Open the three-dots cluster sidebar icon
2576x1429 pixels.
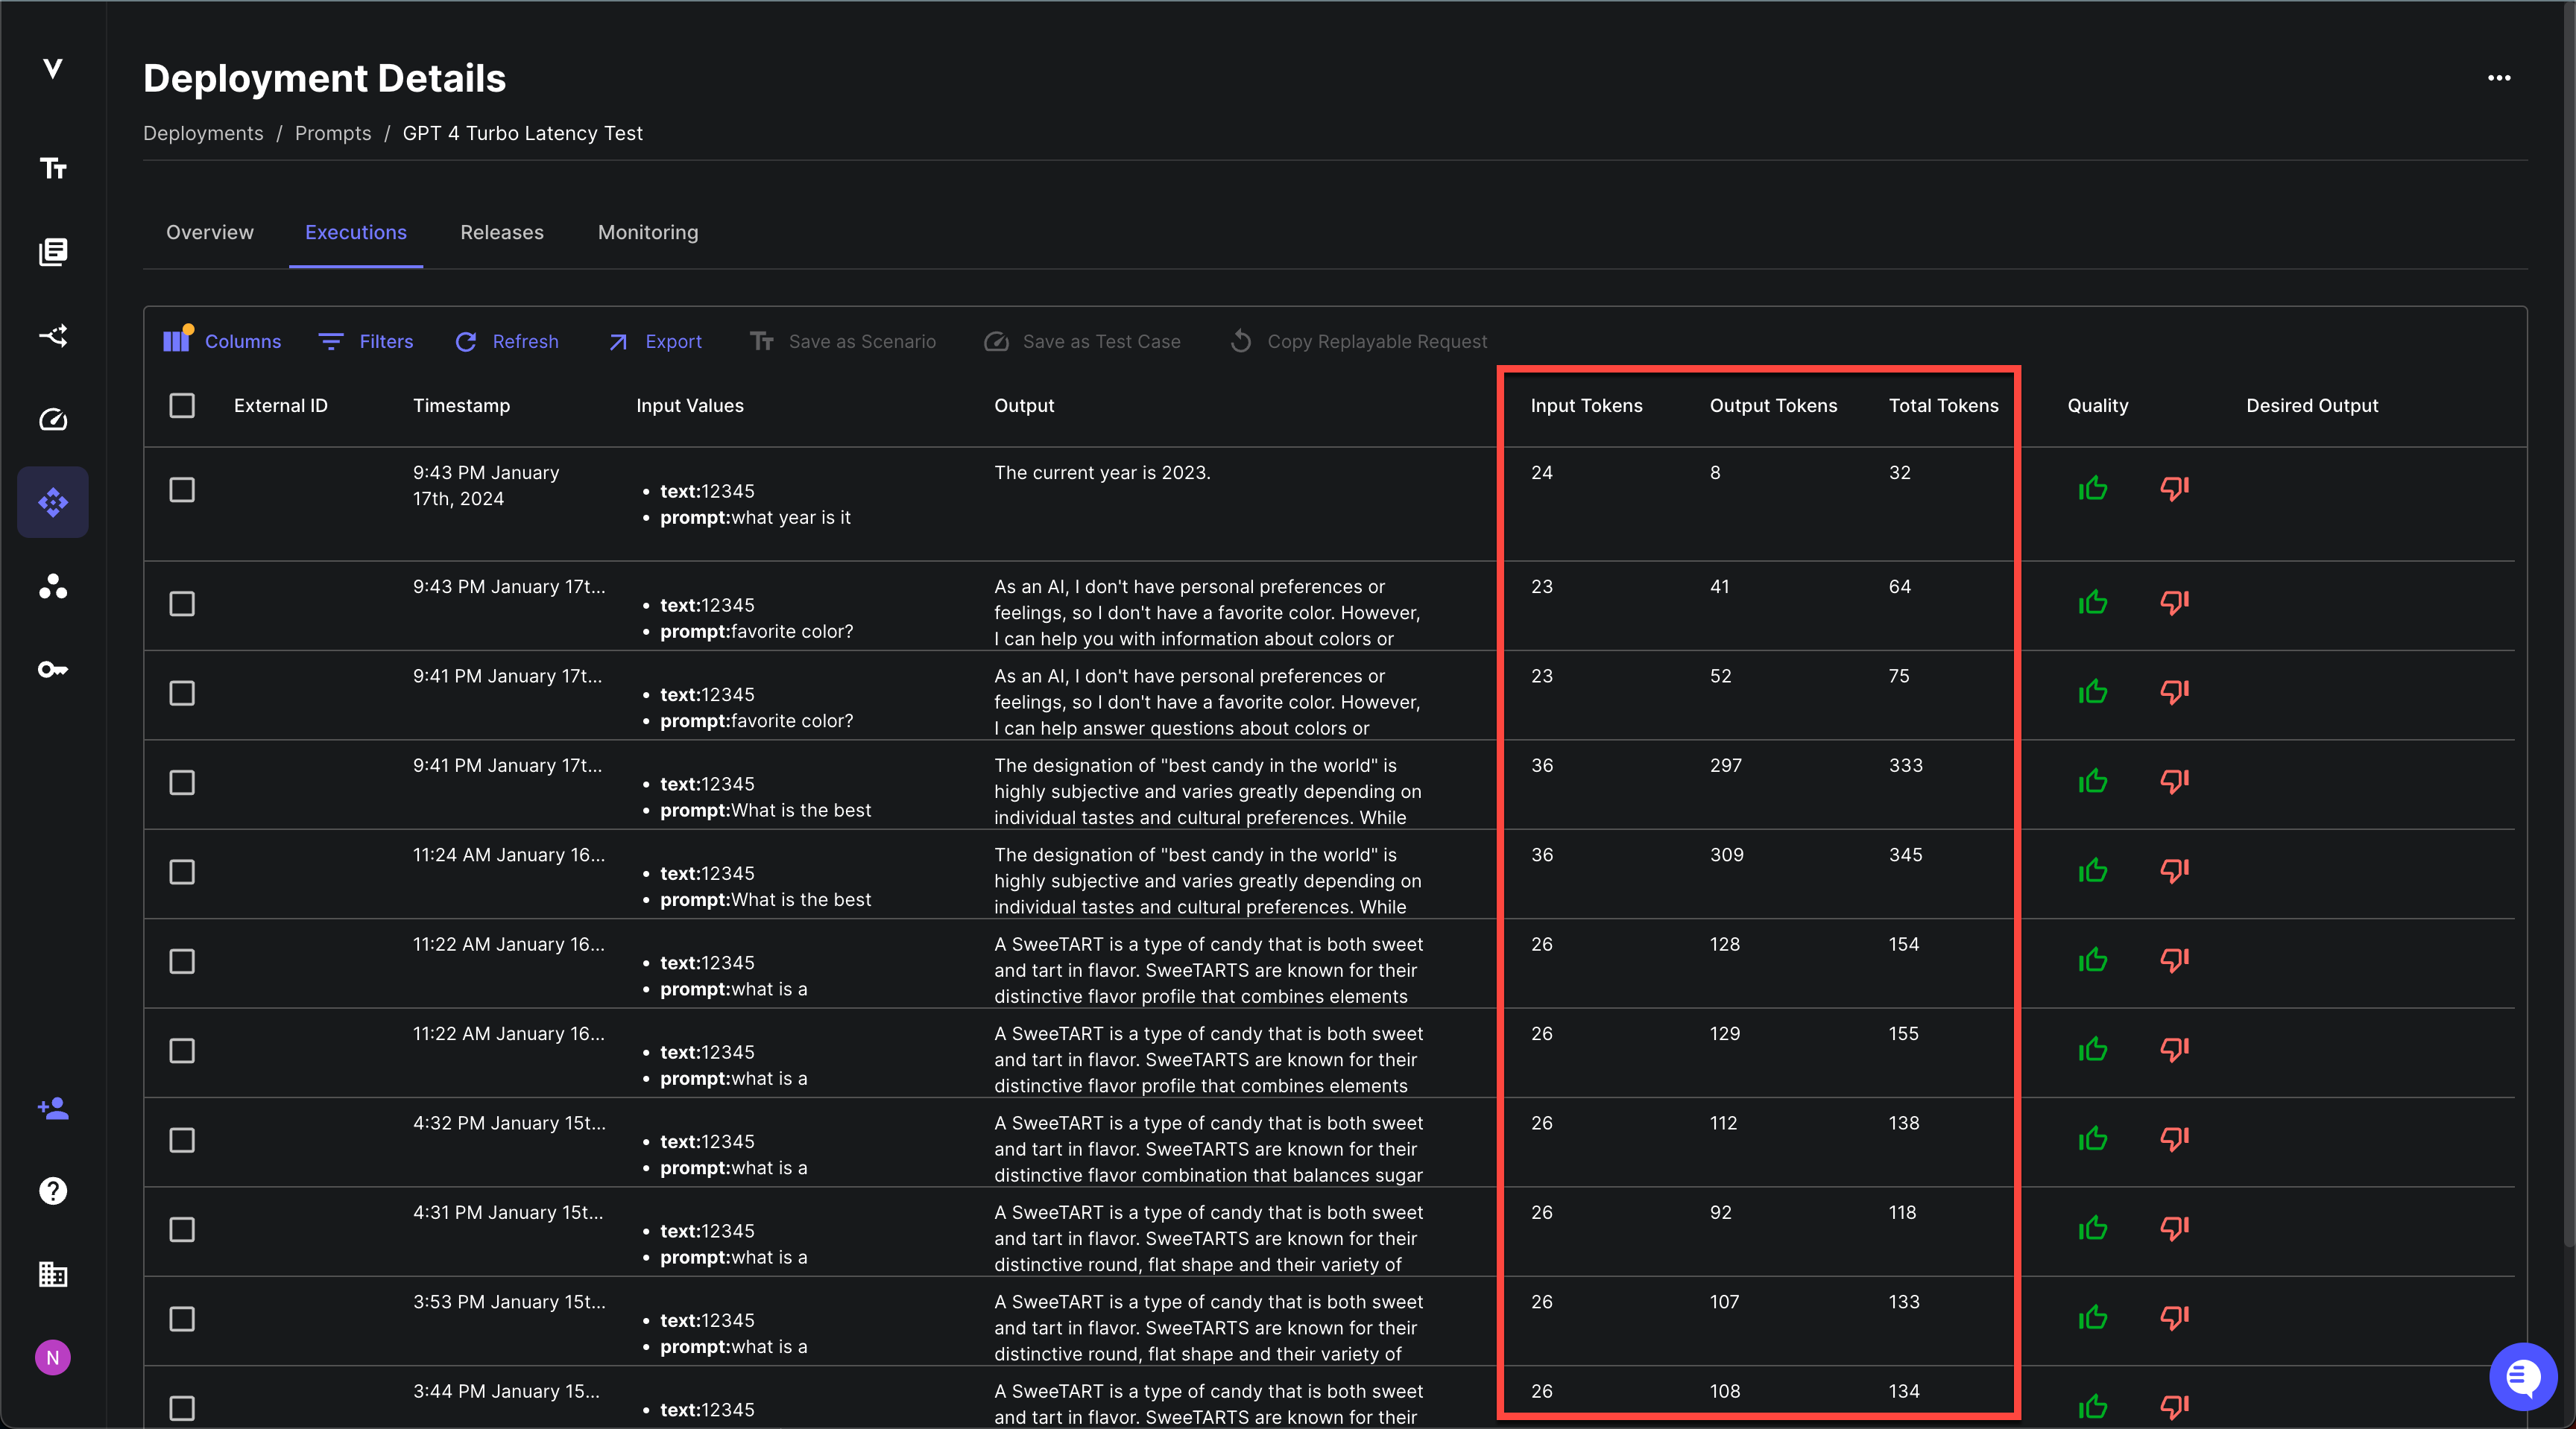pyautogui.click(x=53, y=586)
